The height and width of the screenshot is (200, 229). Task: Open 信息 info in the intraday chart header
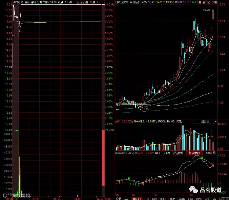coord(92,2)
